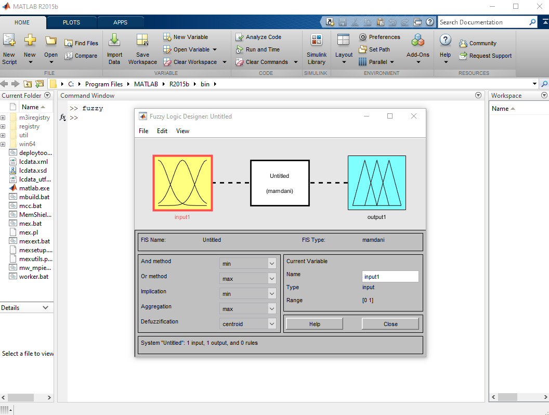Image resolution: width=549 pixels, height=415 pixels.
Task: Select the cyan output1 variable block
Action: pos(377,183)
